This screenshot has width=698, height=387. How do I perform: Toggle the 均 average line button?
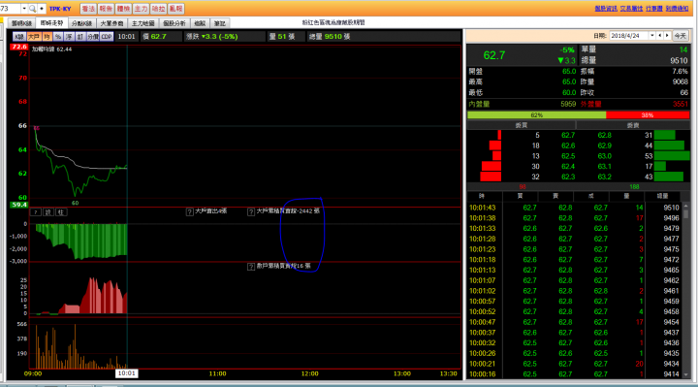pyautogui.click(x=47, y=37)
